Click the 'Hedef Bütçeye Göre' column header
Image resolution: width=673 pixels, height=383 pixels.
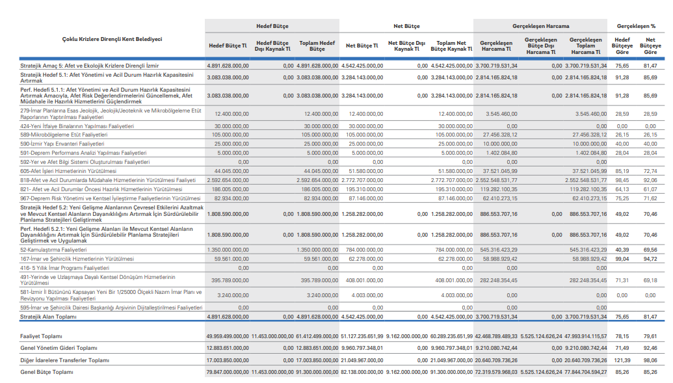tap(622, 46)
